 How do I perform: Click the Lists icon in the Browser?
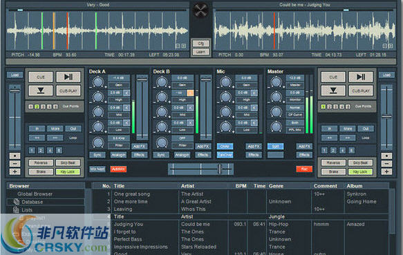coord(16,210)
